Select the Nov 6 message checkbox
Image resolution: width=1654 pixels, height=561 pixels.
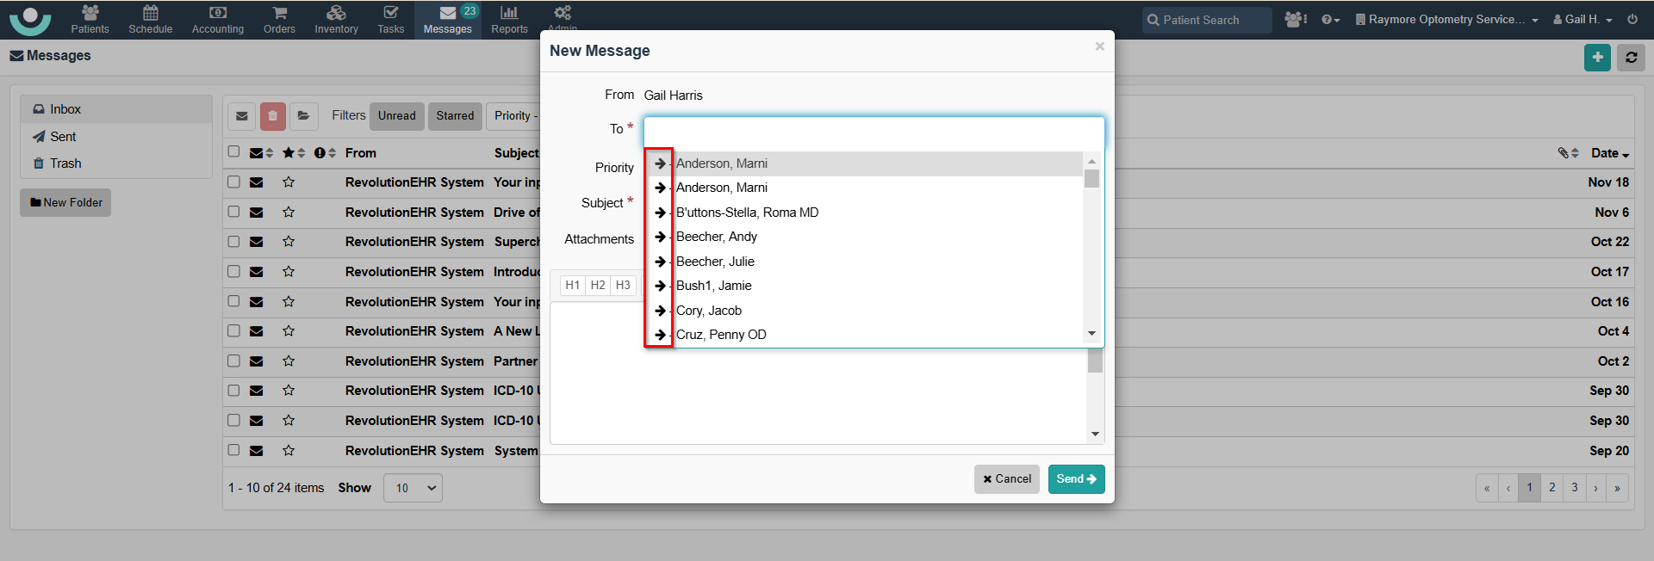pyautogui.click(x=233, y=212)
